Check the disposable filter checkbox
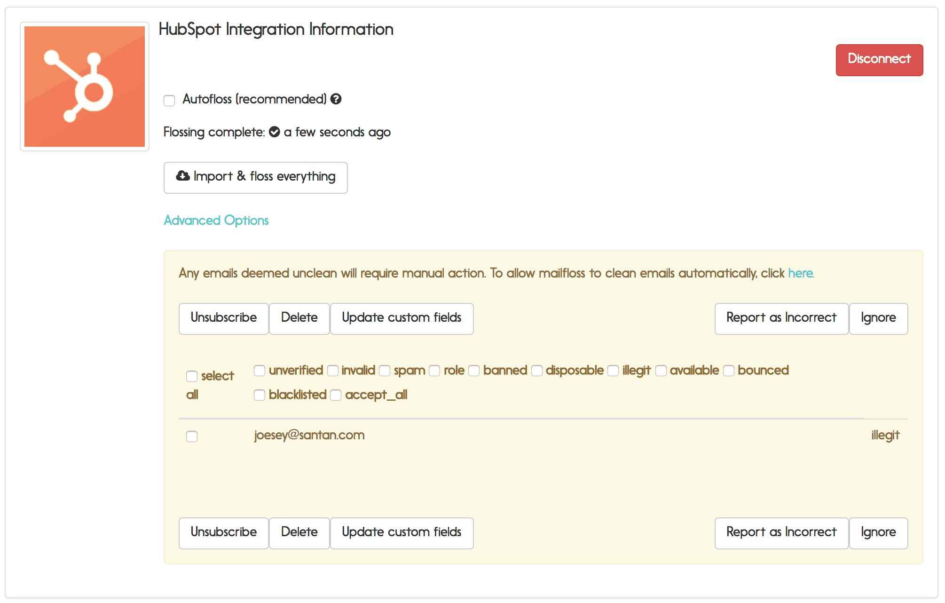The height and width of the screenshot is (603, 945). click(537, 371)
